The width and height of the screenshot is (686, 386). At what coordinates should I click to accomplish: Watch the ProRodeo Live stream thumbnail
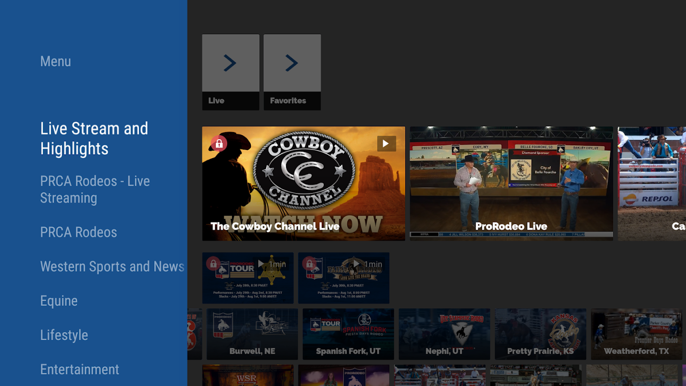point(511,184)
